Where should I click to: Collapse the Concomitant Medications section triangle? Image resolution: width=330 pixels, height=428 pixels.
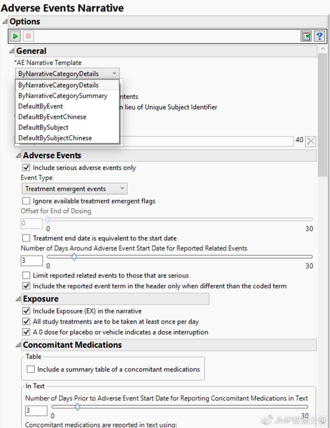point(18,345)
